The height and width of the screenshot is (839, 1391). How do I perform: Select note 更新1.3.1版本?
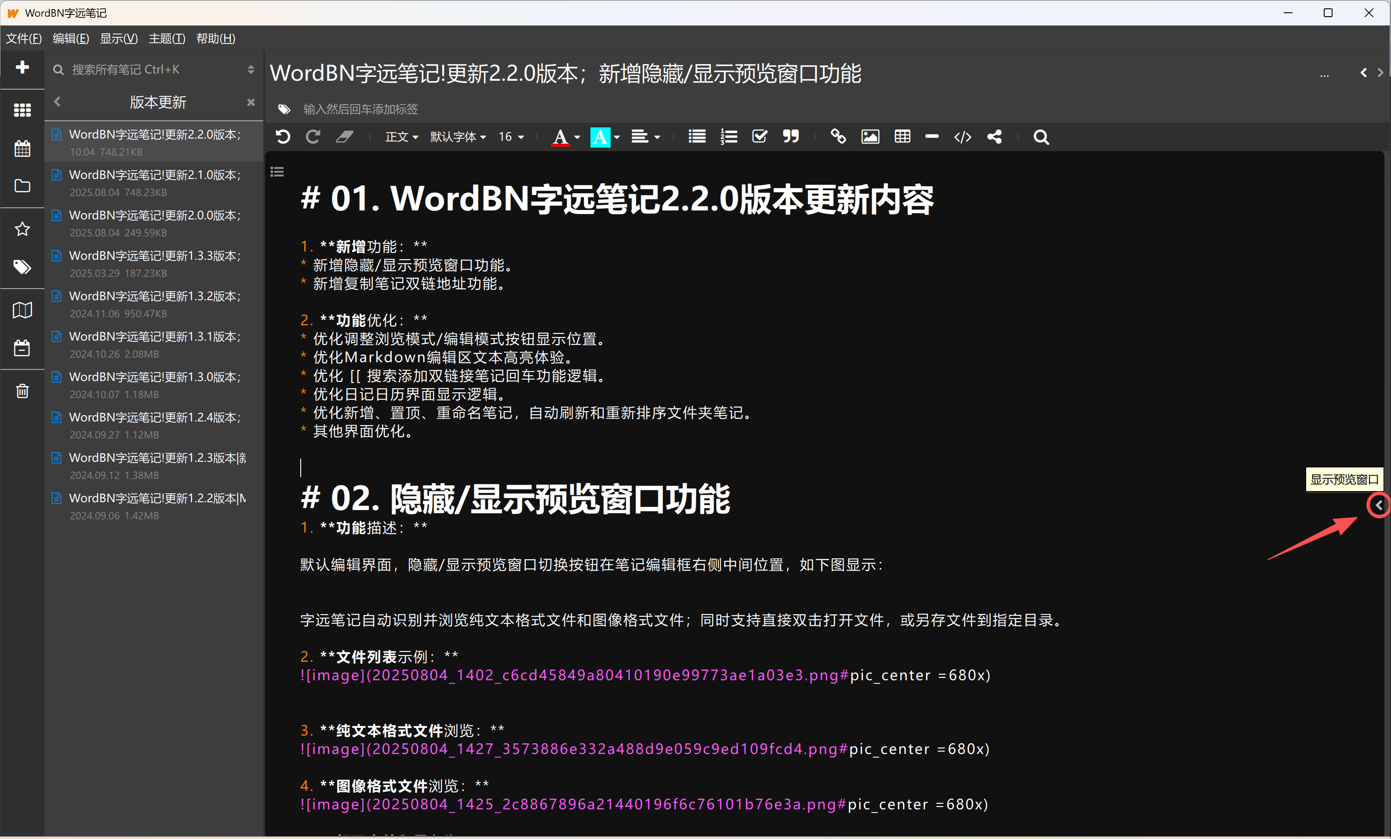pyautogui.click(x=154, y=344)
